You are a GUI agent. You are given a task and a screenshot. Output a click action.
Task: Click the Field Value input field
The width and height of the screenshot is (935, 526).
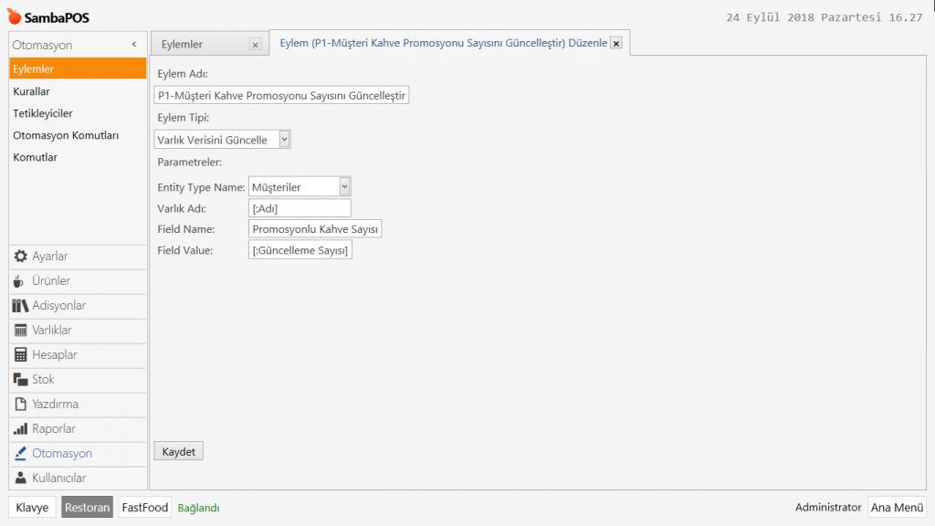point(299,249)
